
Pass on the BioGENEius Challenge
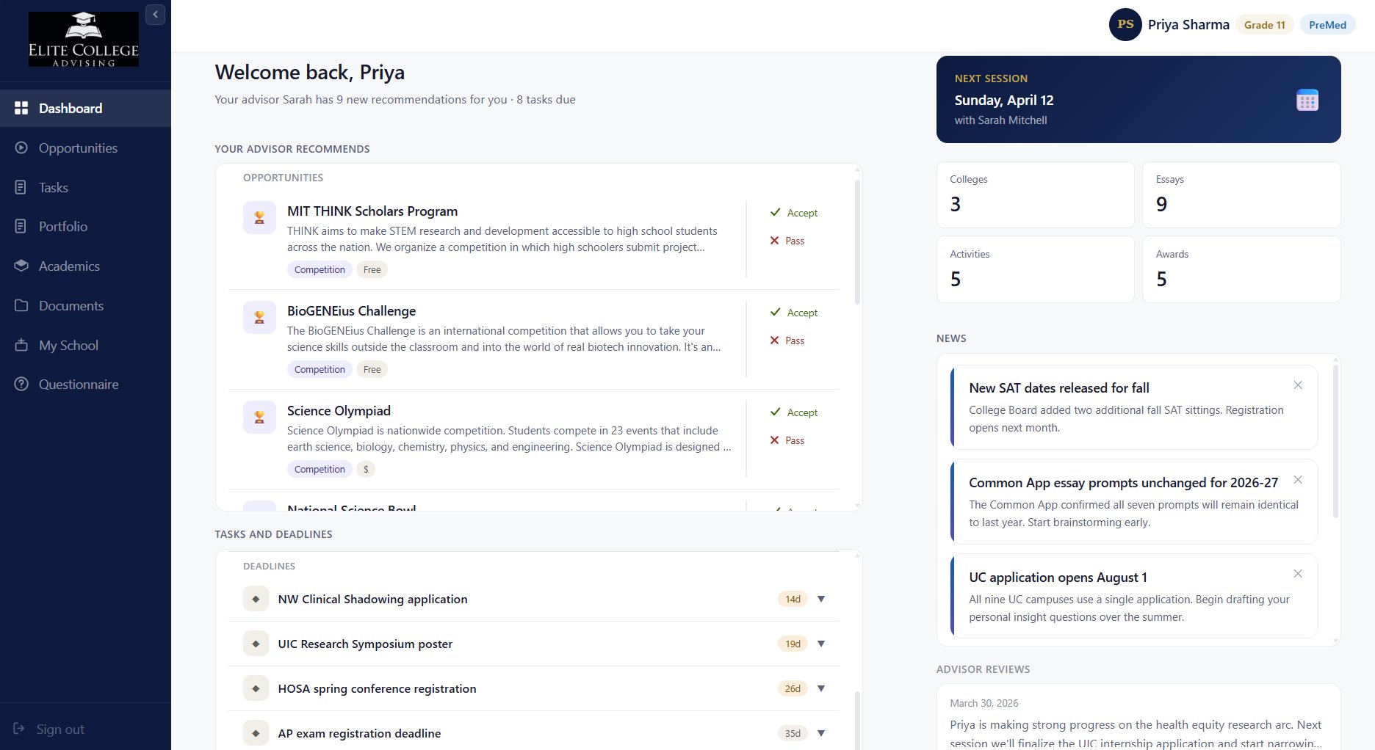[787, 341]
